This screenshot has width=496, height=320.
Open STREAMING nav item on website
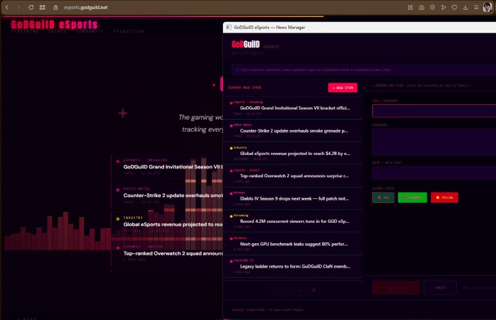coord(25,31)
